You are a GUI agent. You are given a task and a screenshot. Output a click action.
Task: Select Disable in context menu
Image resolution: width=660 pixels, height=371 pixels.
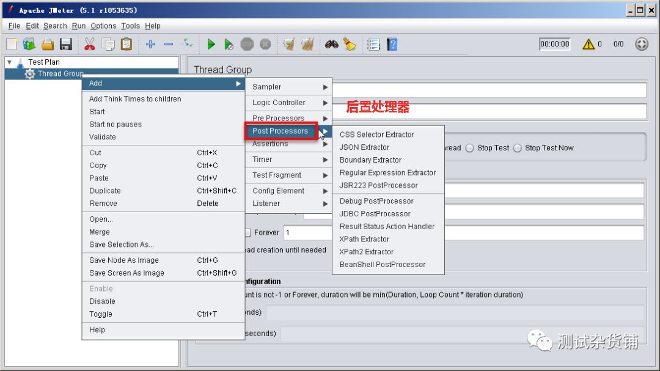(163, 301)
